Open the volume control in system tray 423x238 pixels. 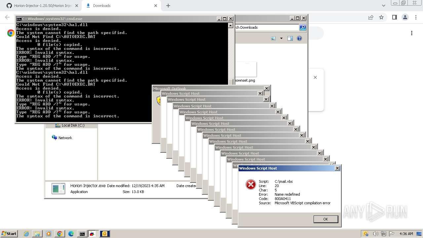(376, 234)
